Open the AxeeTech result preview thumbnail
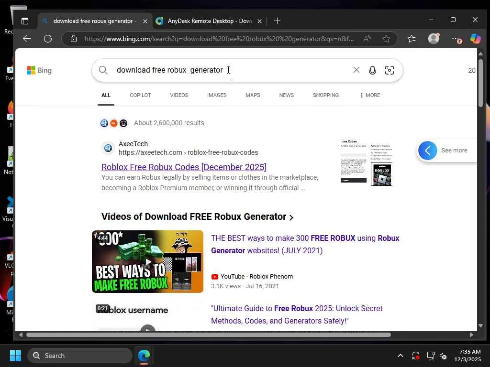The height and width of the screenshot is (367, 490). pos(366,162)
